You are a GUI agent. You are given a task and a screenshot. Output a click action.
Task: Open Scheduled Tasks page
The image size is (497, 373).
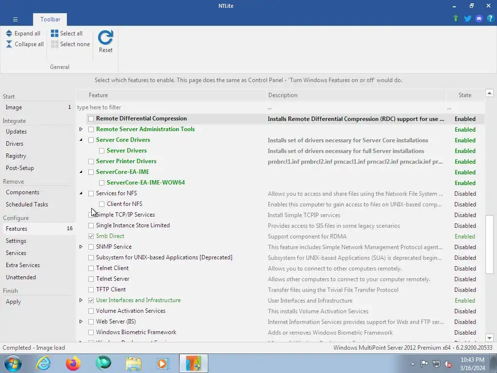[x=38, y=204]
